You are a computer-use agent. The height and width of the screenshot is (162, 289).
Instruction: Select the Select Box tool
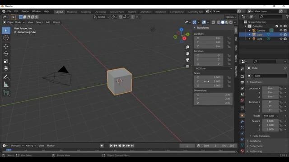click(6, 31)
